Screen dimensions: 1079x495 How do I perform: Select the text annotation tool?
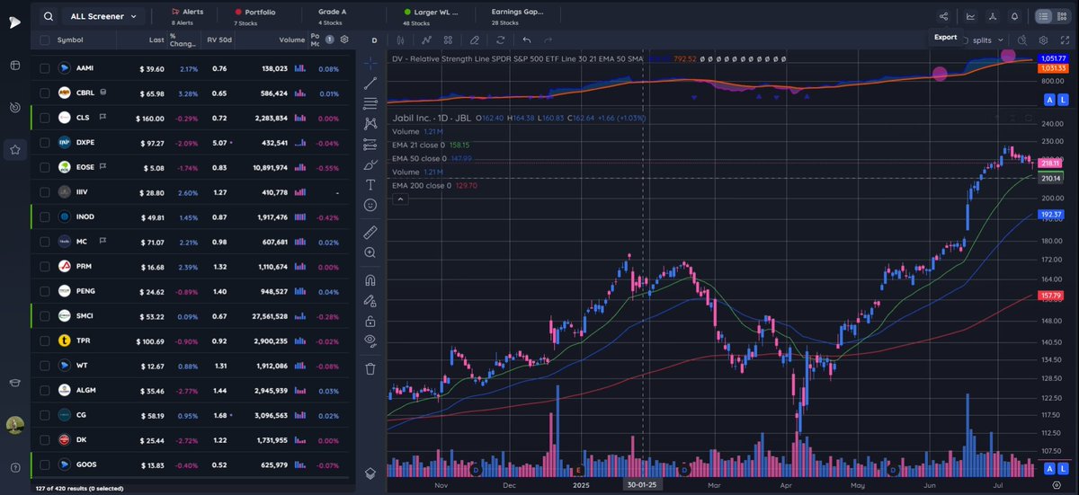[370, 185]
